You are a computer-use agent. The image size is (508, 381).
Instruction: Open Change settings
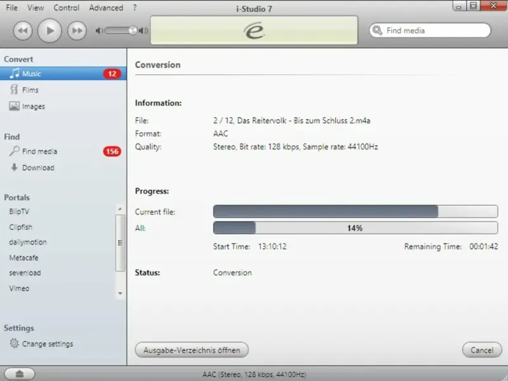[48, 344]
